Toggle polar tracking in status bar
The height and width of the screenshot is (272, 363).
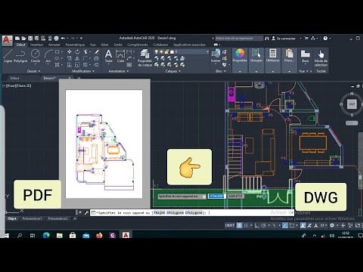(x=264, y=225)
